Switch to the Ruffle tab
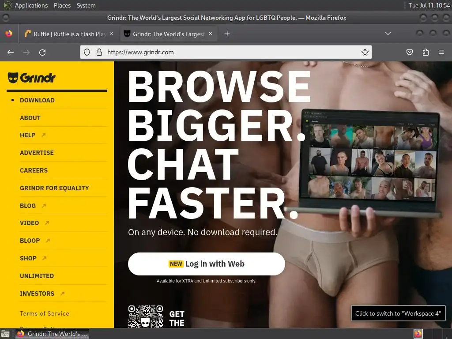Screen dimensions: 452x339 tap(69, 34)
